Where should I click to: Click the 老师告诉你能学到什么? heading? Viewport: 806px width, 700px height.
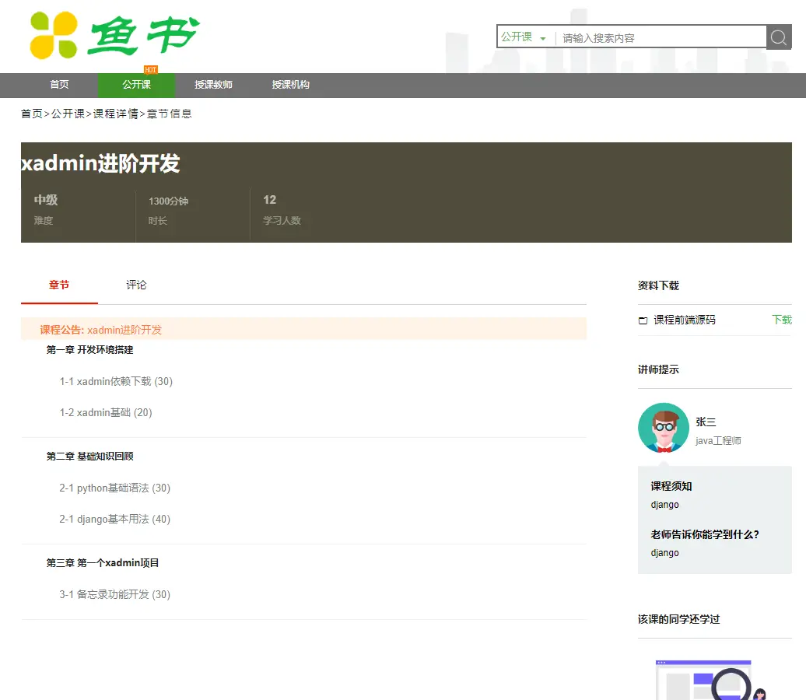[x=705, y=534]
